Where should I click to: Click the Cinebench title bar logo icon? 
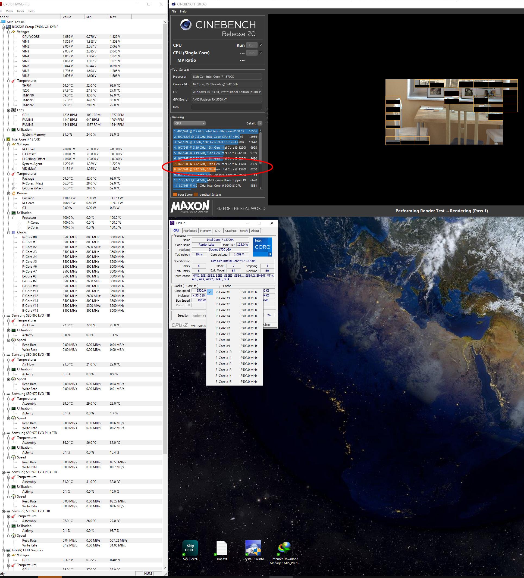[173, 4]
